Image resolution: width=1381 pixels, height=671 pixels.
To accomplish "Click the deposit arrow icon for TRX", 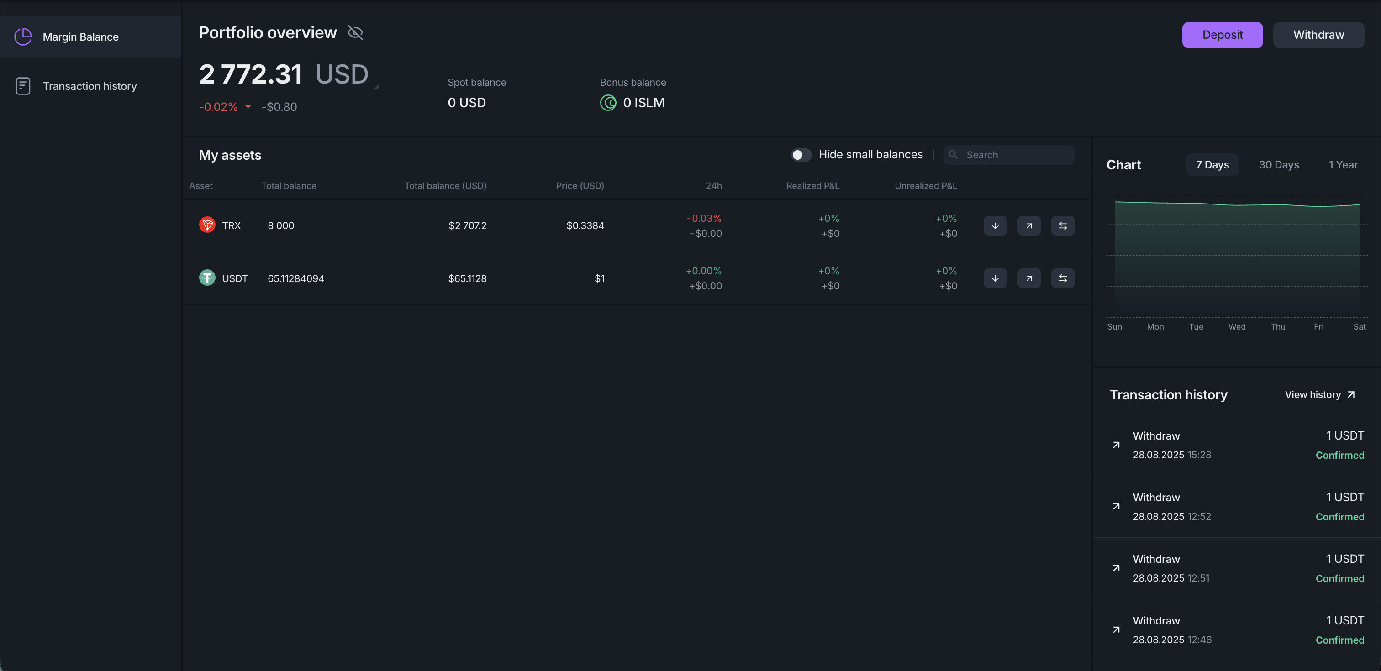I will click(995, 225).
